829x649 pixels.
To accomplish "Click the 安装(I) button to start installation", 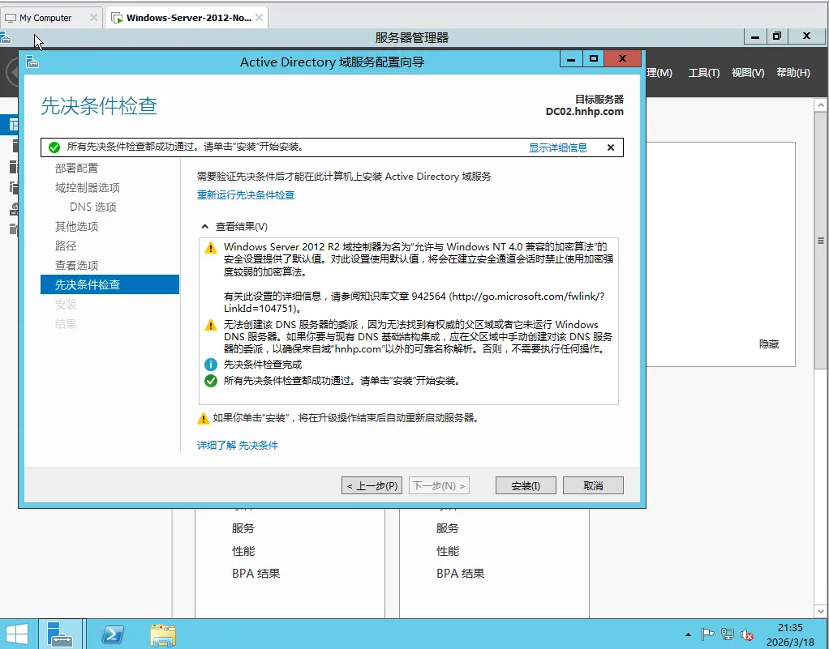I will 526,485.
